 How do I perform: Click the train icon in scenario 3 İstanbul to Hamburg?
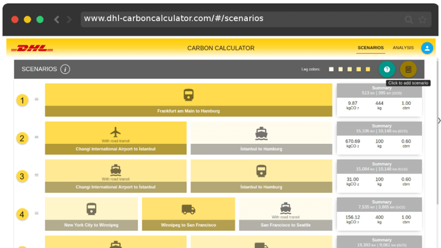click(x=262, y=171)
